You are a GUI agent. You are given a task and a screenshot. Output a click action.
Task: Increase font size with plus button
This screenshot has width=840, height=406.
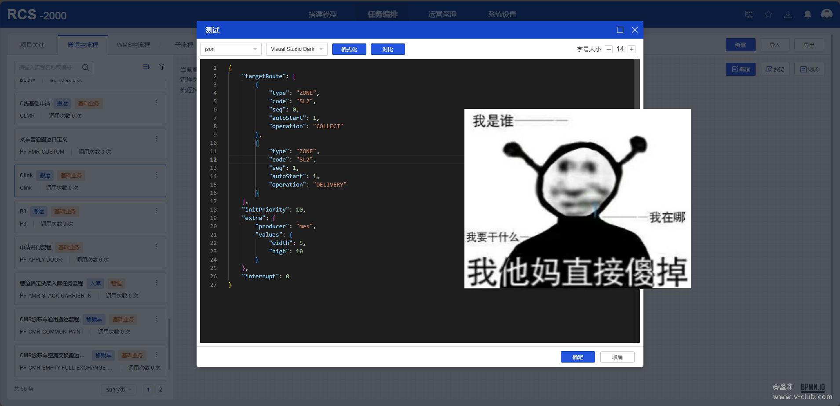pyautogui.click(x=632, y=49)
